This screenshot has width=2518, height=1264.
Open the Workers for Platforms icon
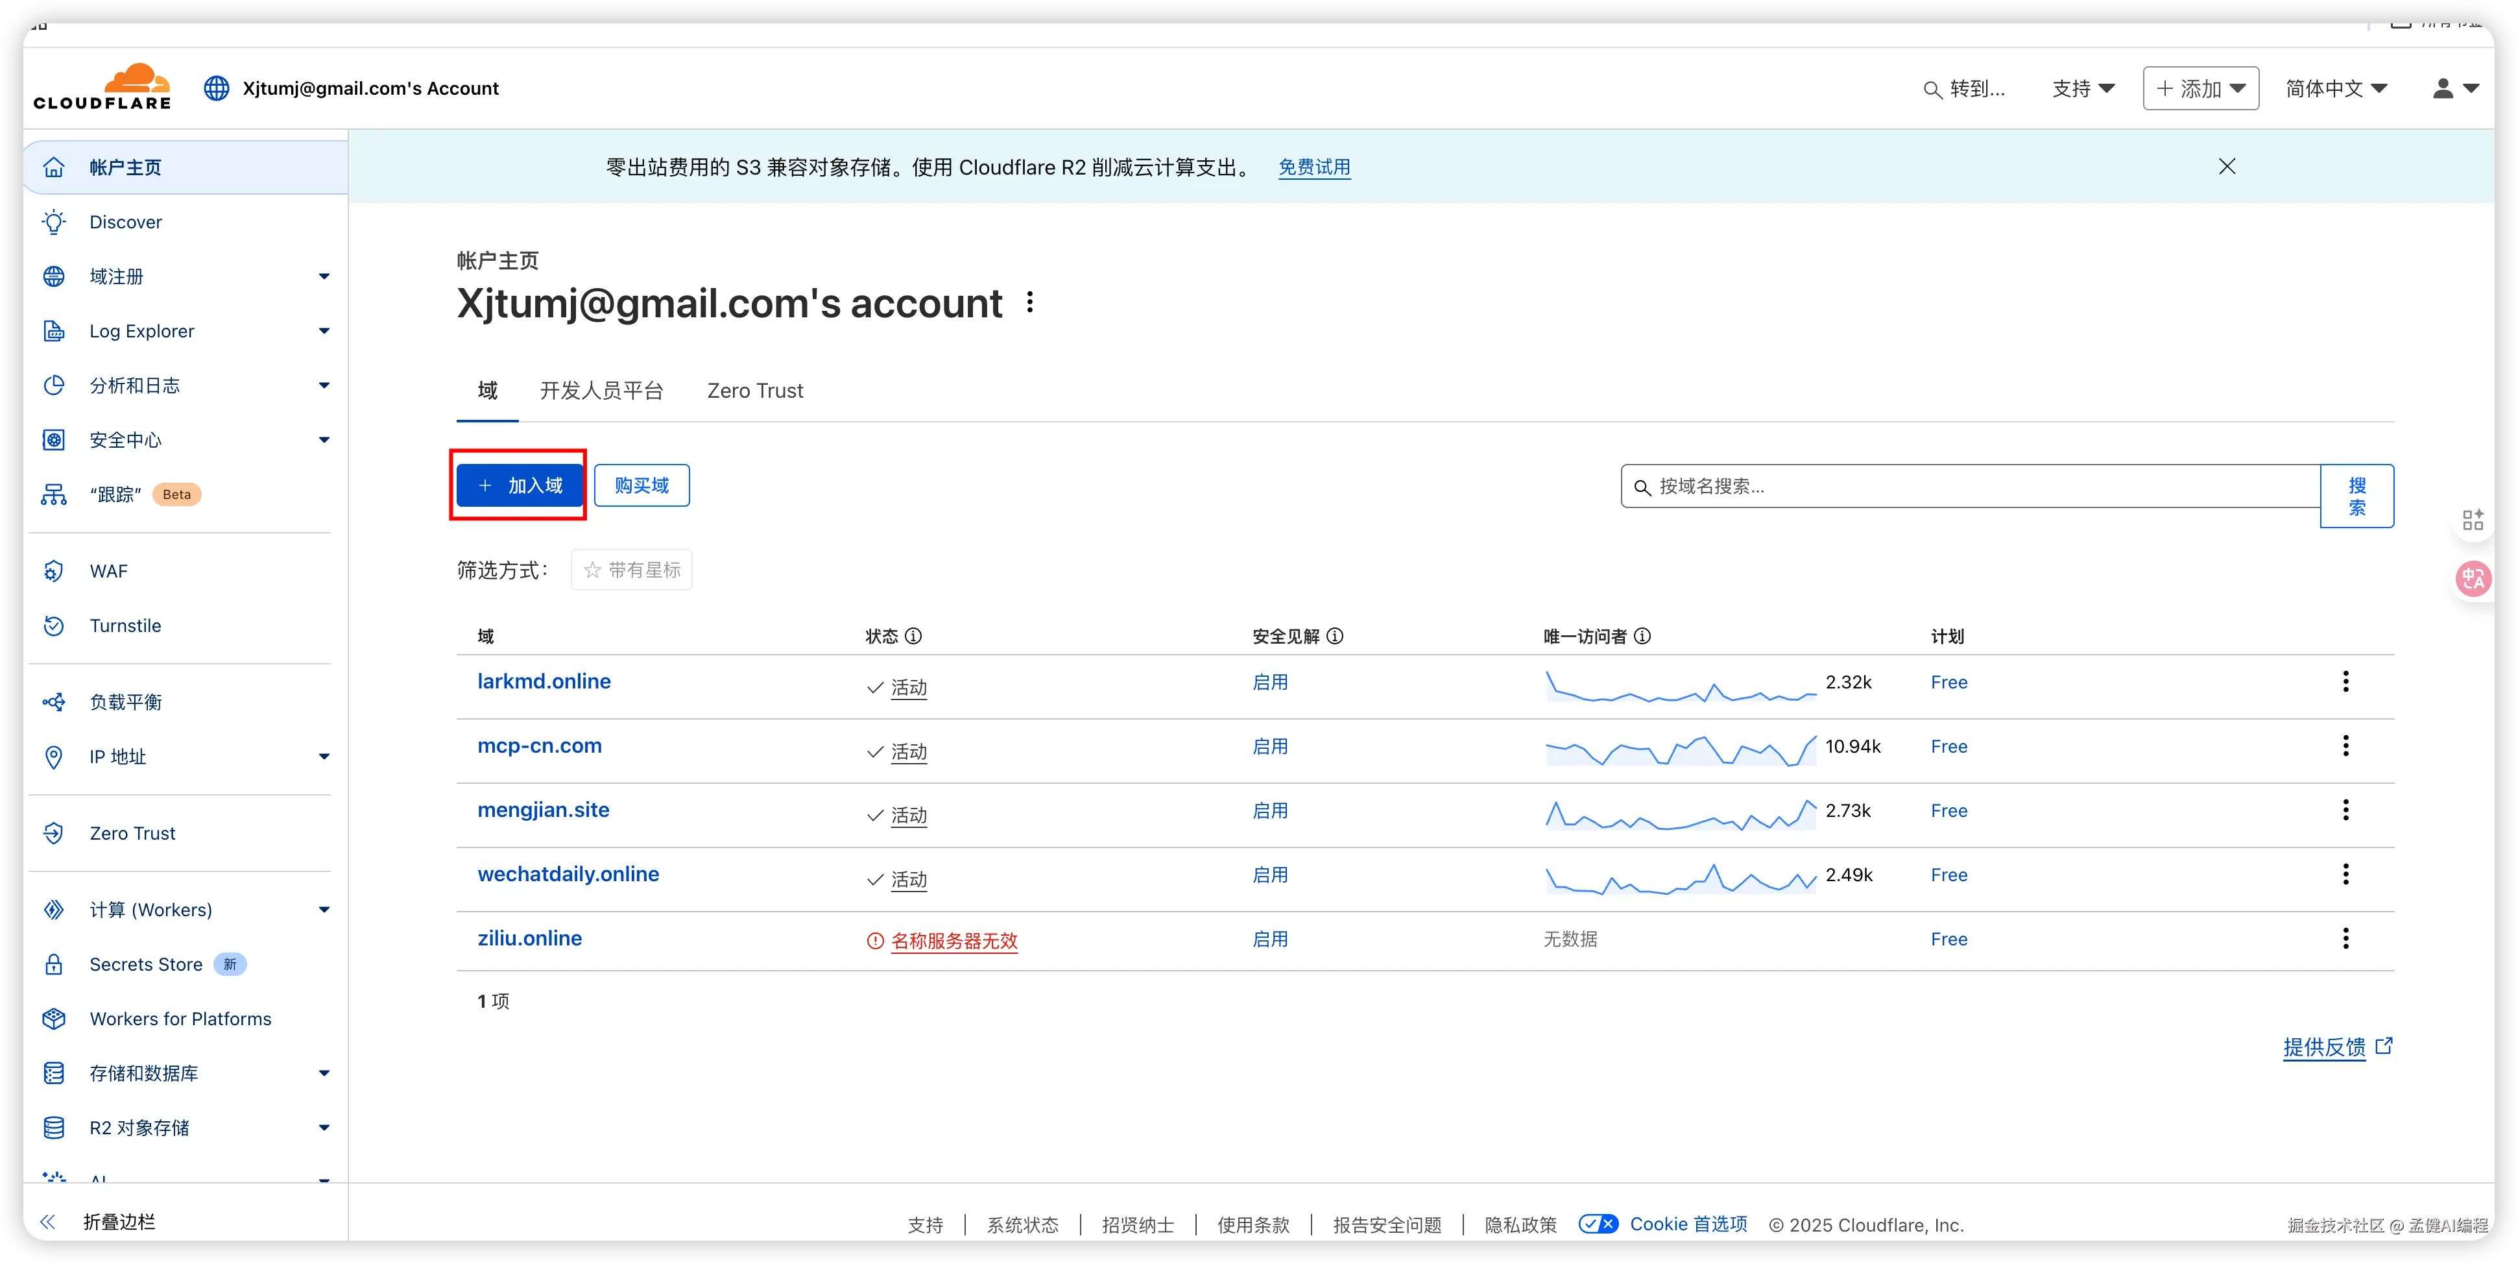pyautogui.click(x=54, y=1019)
